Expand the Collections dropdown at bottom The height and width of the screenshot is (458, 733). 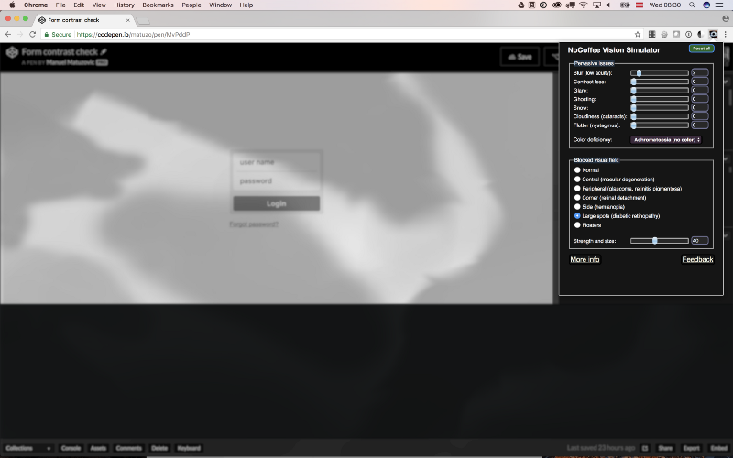point(27,448)
